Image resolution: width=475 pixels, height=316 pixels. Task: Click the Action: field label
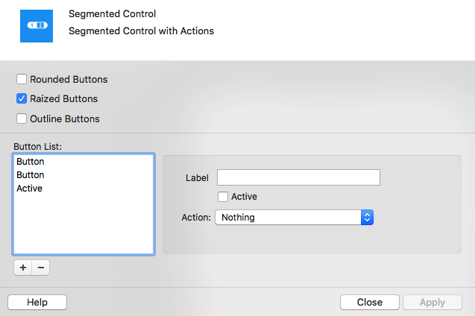pos(196,218)
